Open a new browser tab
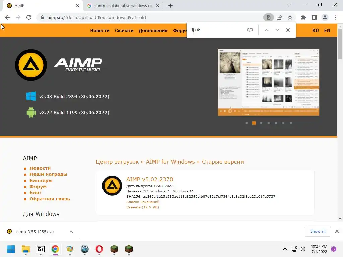Screen dimensions: 343x257 coord(170,6)
